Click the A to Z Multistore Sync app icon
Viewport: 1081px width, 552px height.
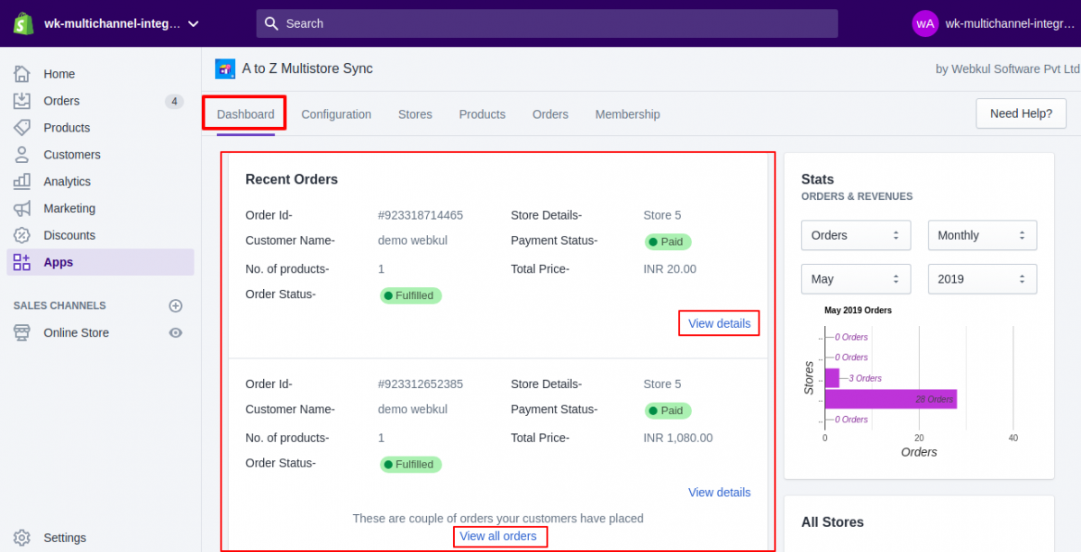tap(225, 68)
